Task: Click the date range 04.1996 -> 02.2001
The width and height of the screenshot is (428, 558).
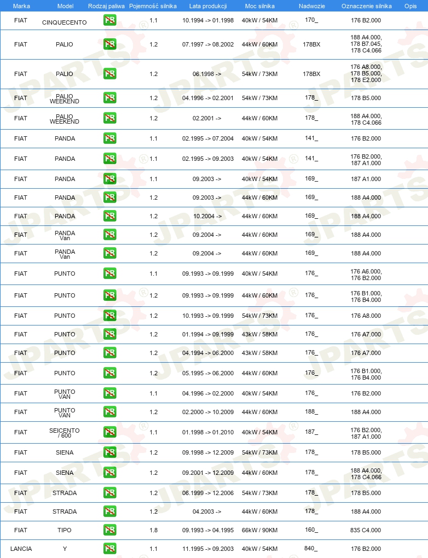Action: [208, 98]
